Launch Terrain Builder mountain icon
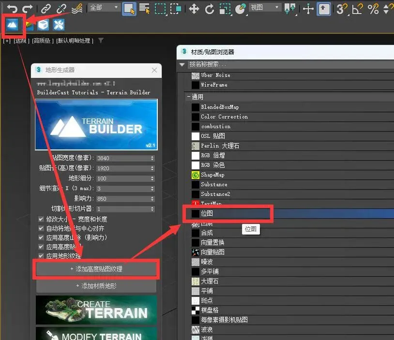Screen dimensions: 394x340 tap(12, 25)
